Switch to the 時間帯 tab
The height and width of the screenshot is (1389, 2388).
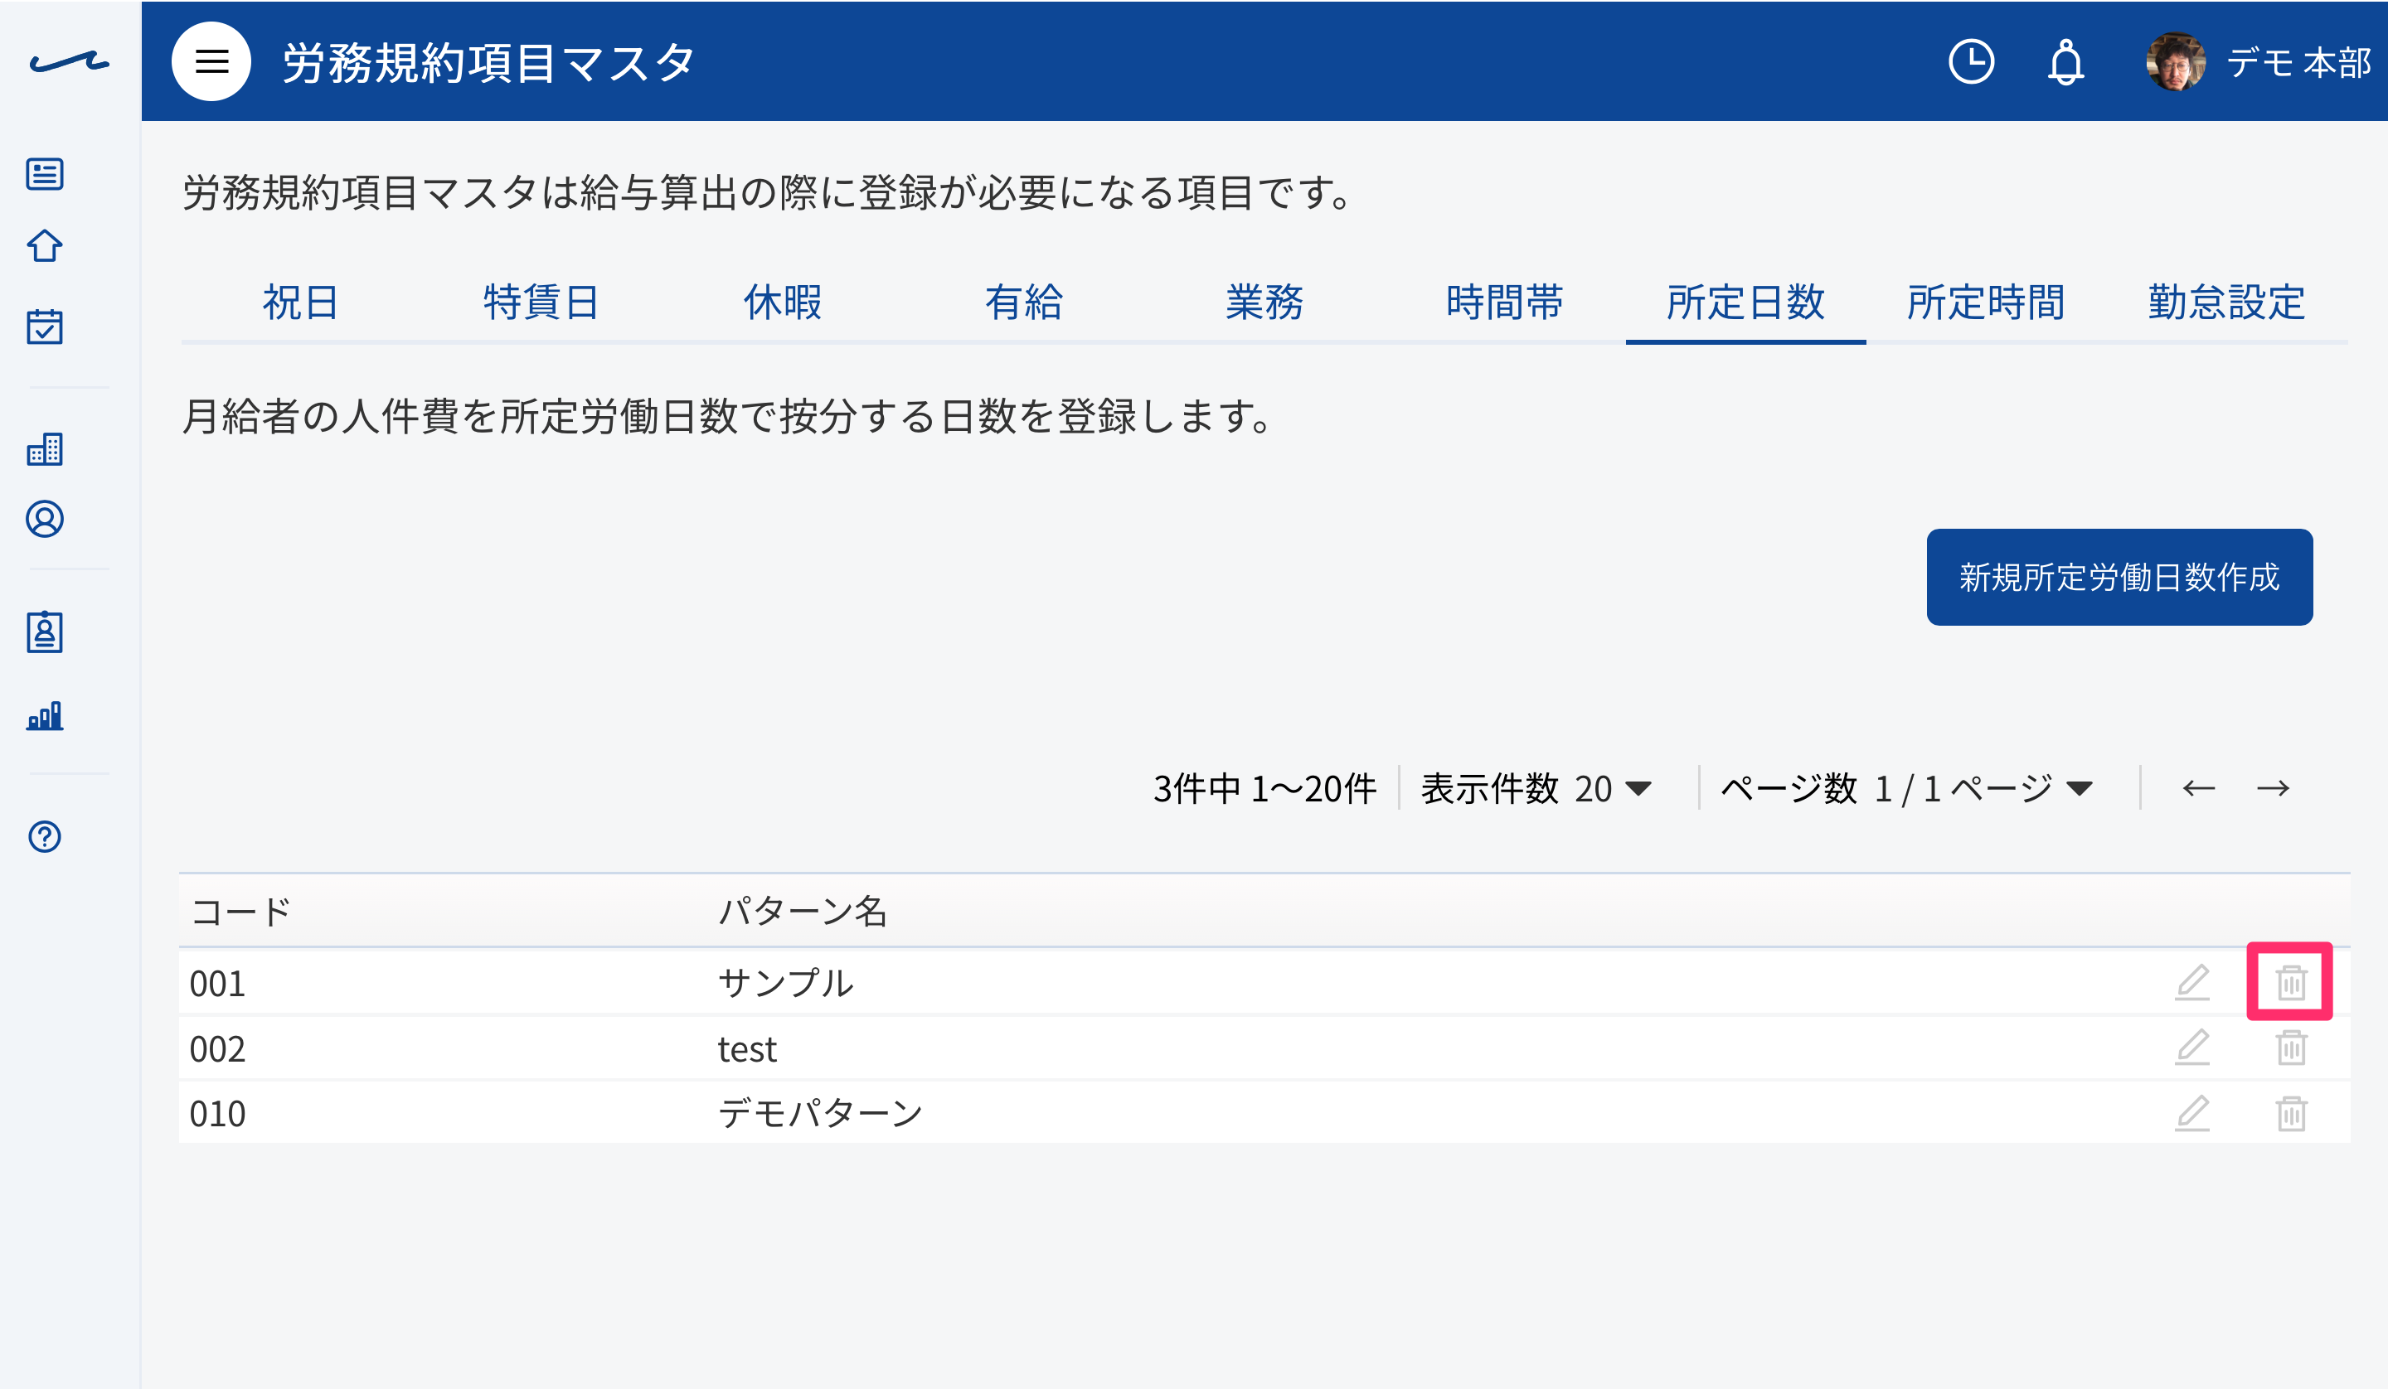1505,303
